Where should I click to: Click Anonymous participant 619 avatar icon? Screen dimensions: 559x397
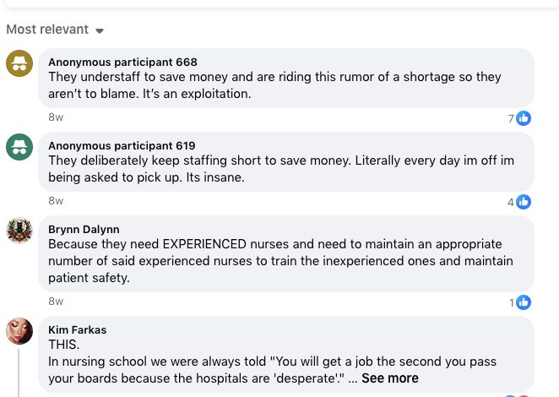coord(19,147)
